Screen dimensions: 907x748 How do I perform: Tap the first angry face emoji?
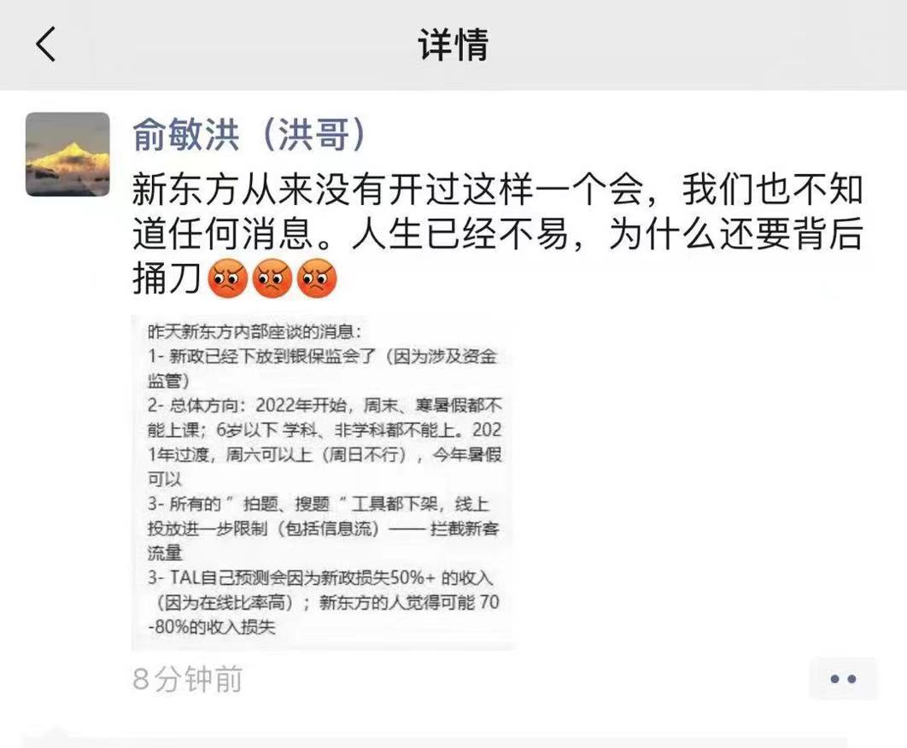point(228,279)
